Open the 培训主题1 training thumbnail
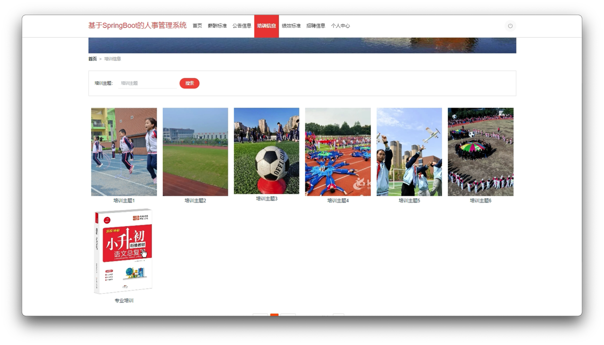Image resolution: width=604 pixels, height=345 pixels. (x=124, y=151)
